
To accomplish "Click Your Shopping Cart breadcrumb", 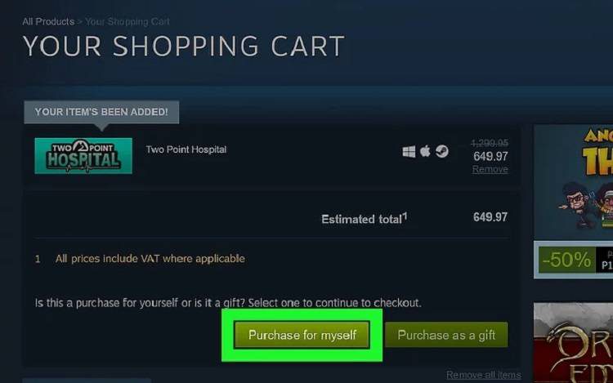I will pyautogui.click(x=128, y=21).
